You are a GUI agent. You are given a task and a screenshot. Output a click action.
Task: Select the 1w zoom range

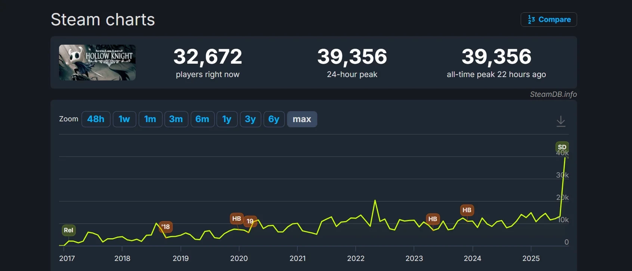(x=124, y=119)
